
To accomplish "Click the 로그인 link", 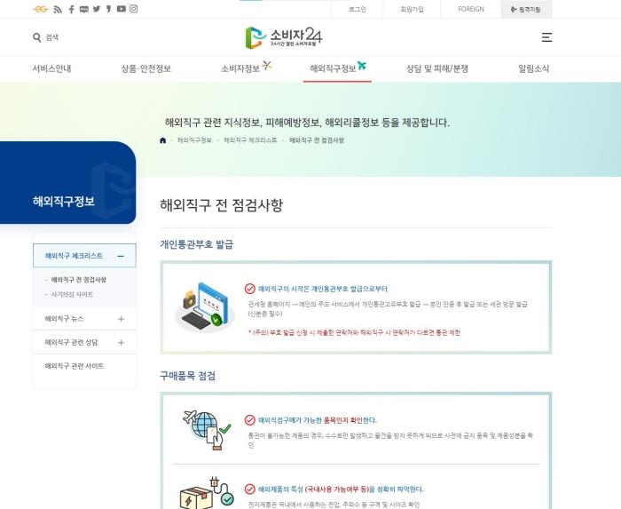I will tap(358, 9).
